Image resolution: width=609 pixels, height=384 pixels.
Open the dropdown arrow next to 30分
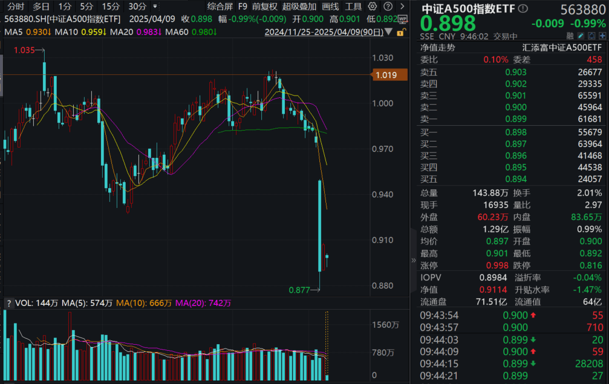155,7
